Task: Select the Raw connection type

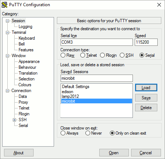Action: tap(63, 55)
